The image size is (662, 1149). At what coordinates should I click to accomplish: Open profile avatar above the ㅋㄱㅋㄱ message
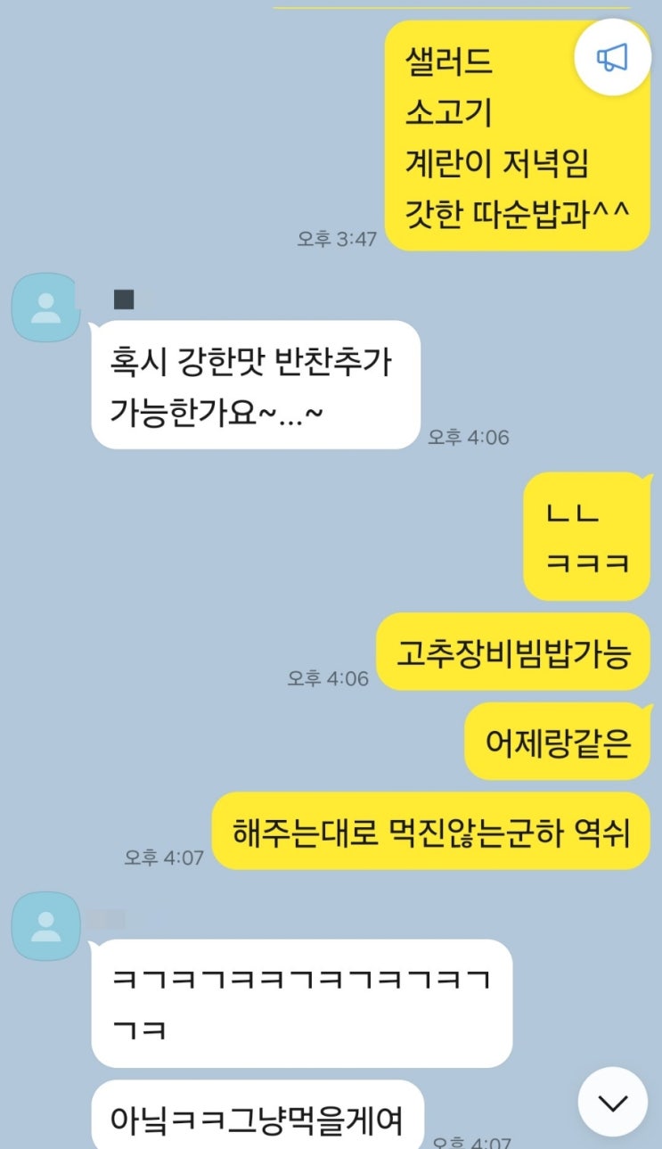45,926
